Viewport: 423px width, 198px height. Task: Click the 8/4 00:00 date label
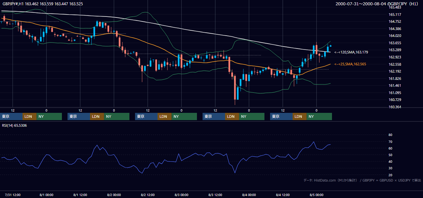(249, 195)
